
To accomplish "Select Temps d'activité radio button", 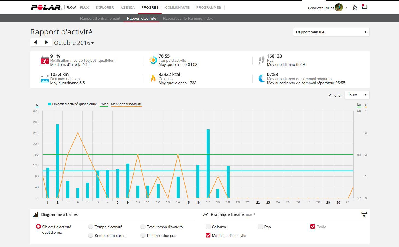I will [x=91, y=227].
